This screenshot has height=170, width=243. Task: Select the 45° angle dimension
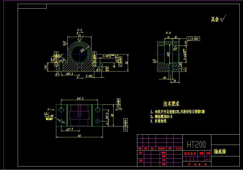[x=61, y=61]
